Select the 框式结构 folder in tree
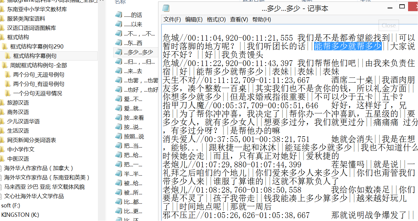 pyautogui.click(x=18, y=37)
